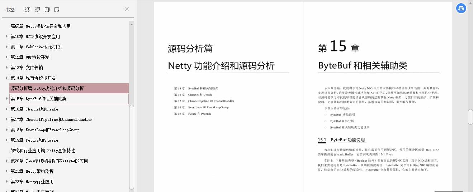Click the bookmark panel vertical scrollbar thumb
Image resolution: width=473 pixels, height=192 pixels.
click(x=132, y=147)
